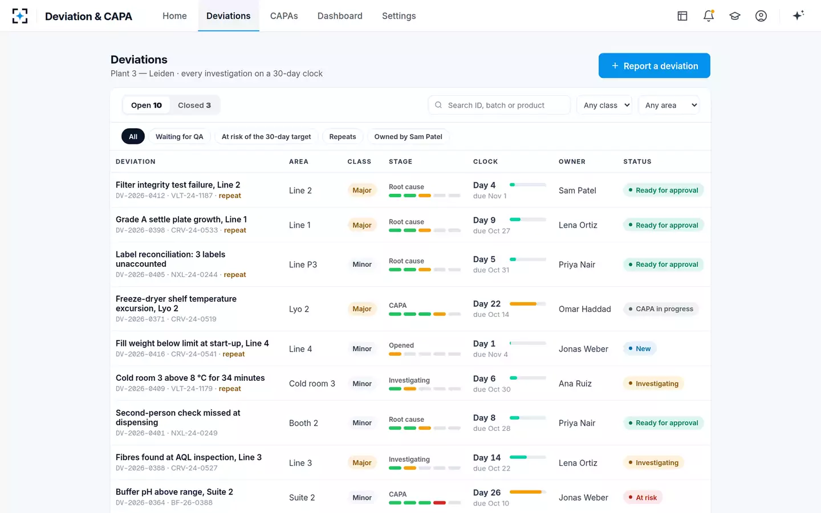Open the notifications bell
This screenshot has height=513, width=821.
(x=709, y=16)
